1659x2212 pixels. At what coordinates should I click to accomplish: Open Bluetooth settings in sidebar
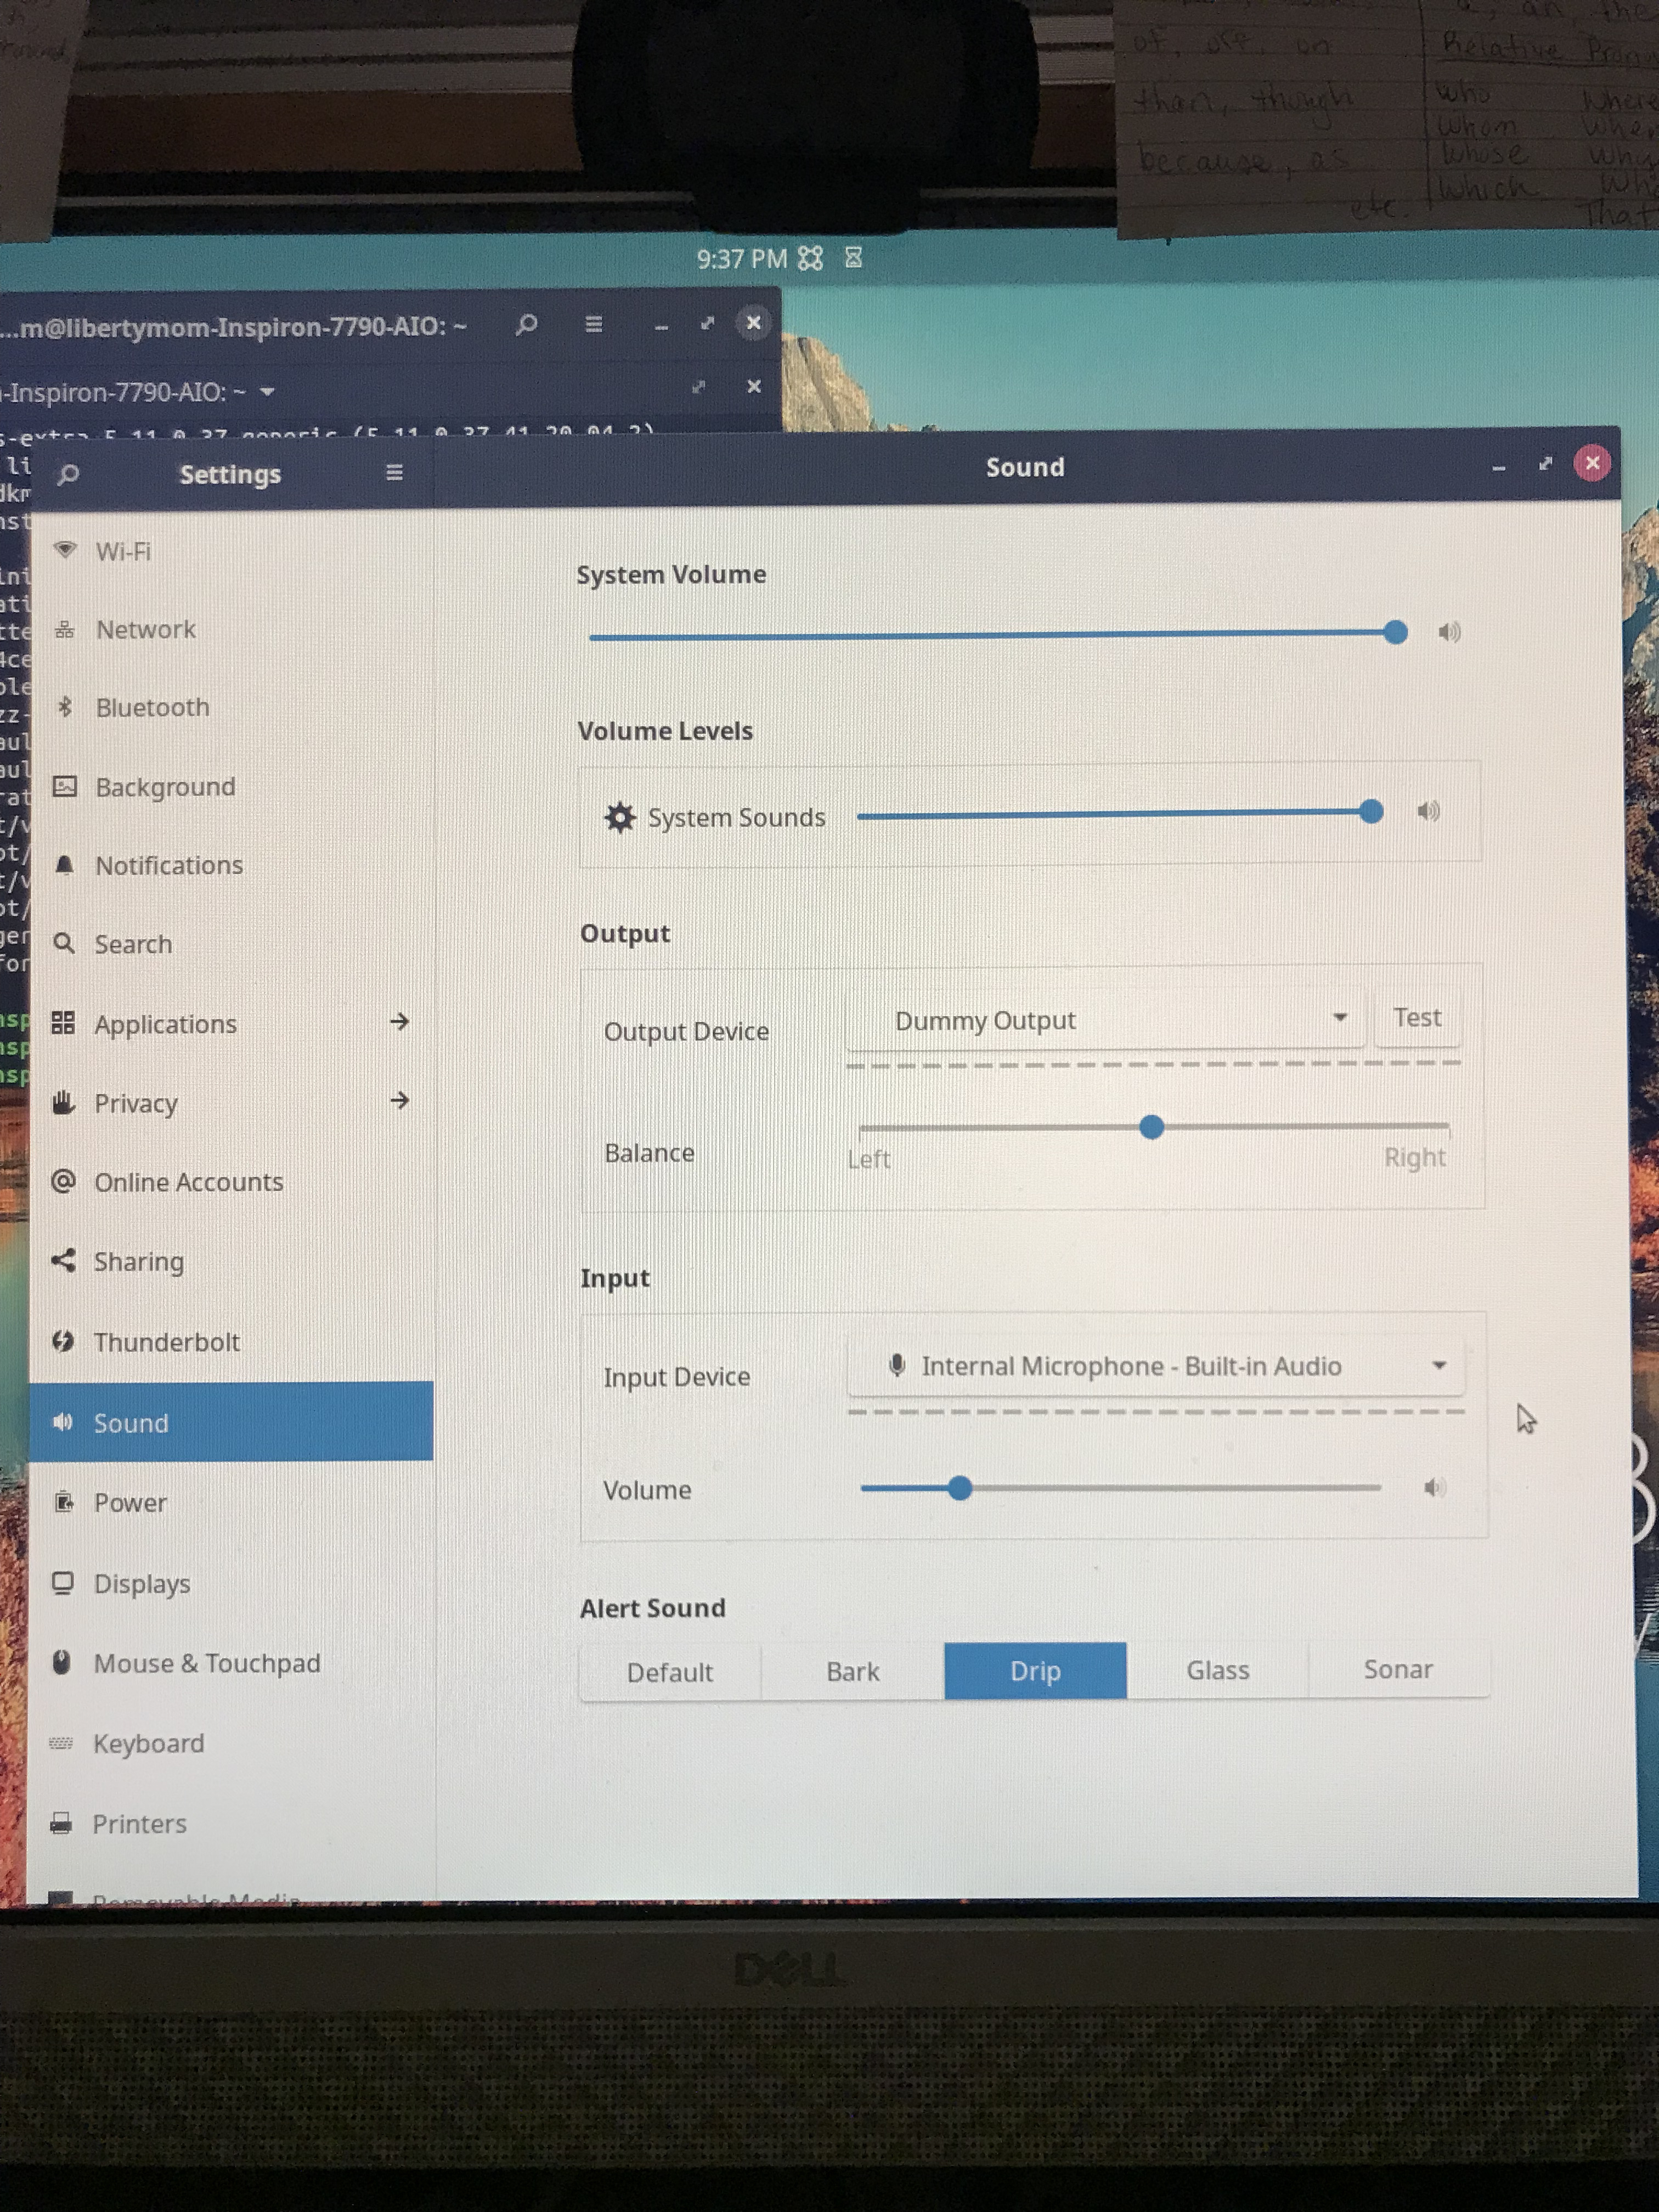tap(152, 707)
